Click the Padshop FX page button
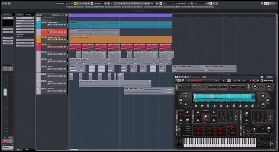279x152 pixels. click(x=244, y=81)
